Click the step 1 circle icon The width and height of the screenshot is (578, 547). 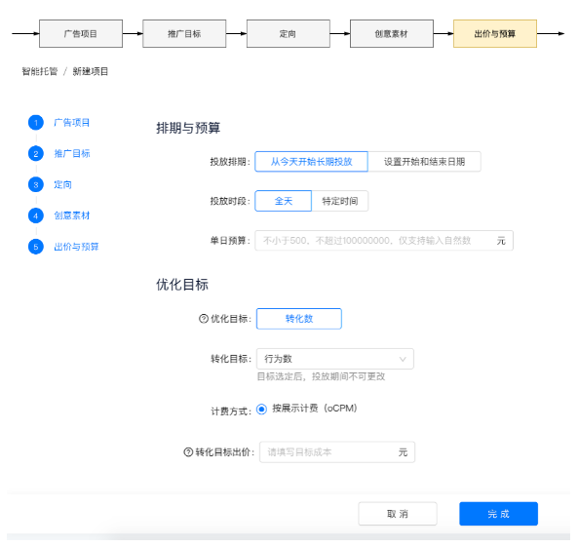click(x=36, y=123)
